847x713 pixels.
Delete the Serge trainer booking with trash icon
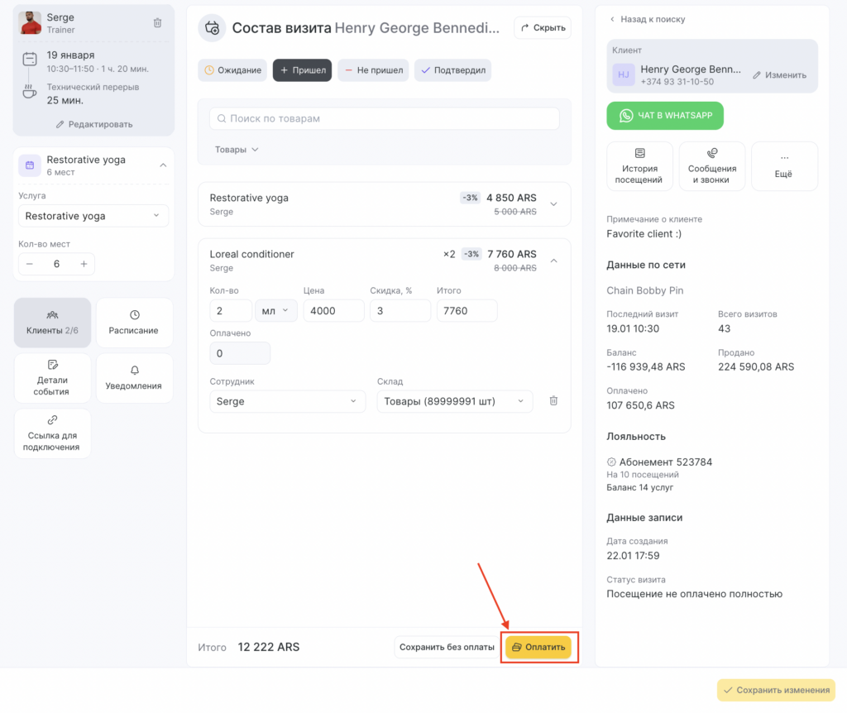coord(157,23)
